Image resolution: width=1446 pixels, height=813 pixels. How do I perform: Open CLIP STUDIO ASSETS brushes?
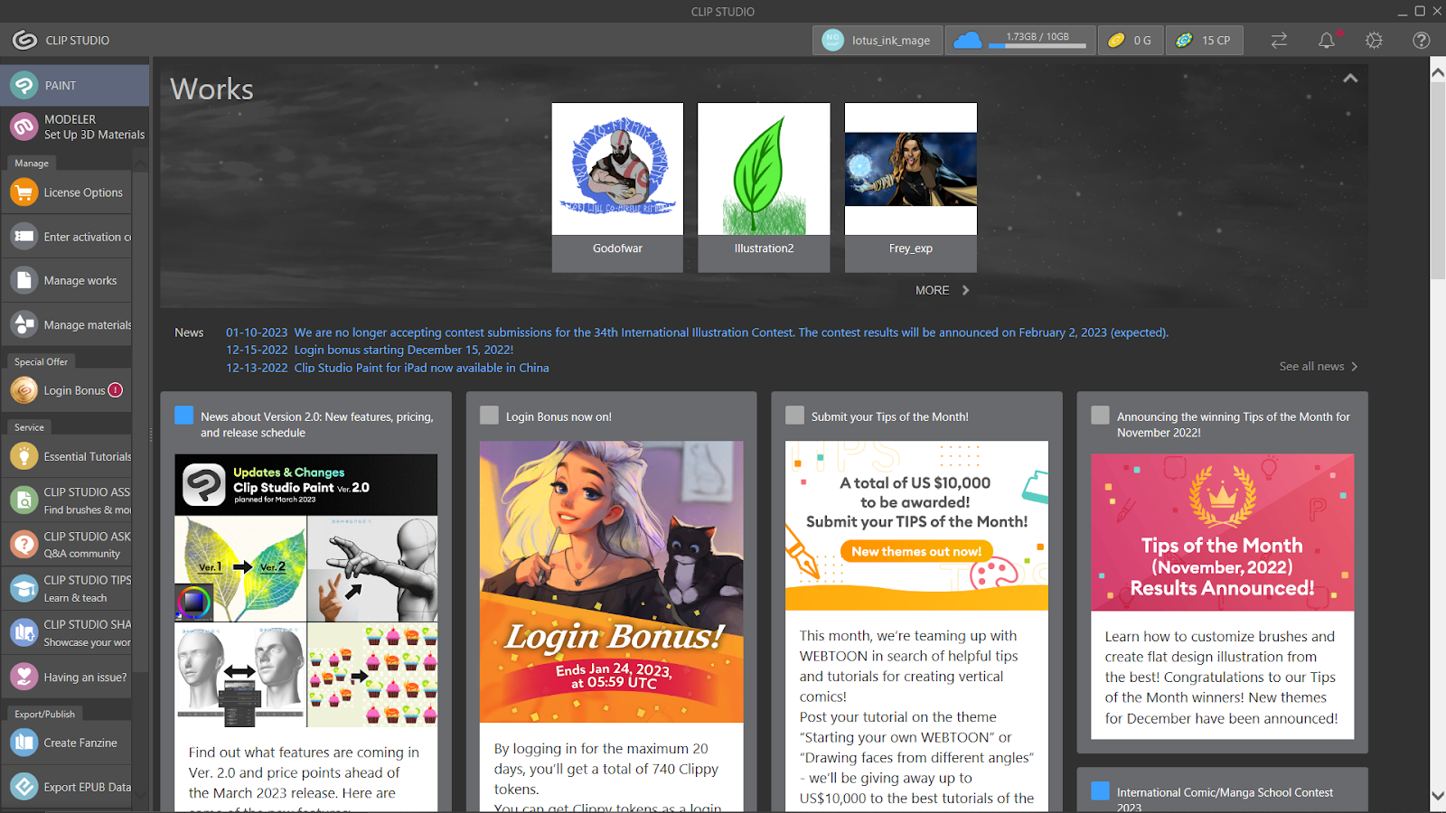[67, 500]
